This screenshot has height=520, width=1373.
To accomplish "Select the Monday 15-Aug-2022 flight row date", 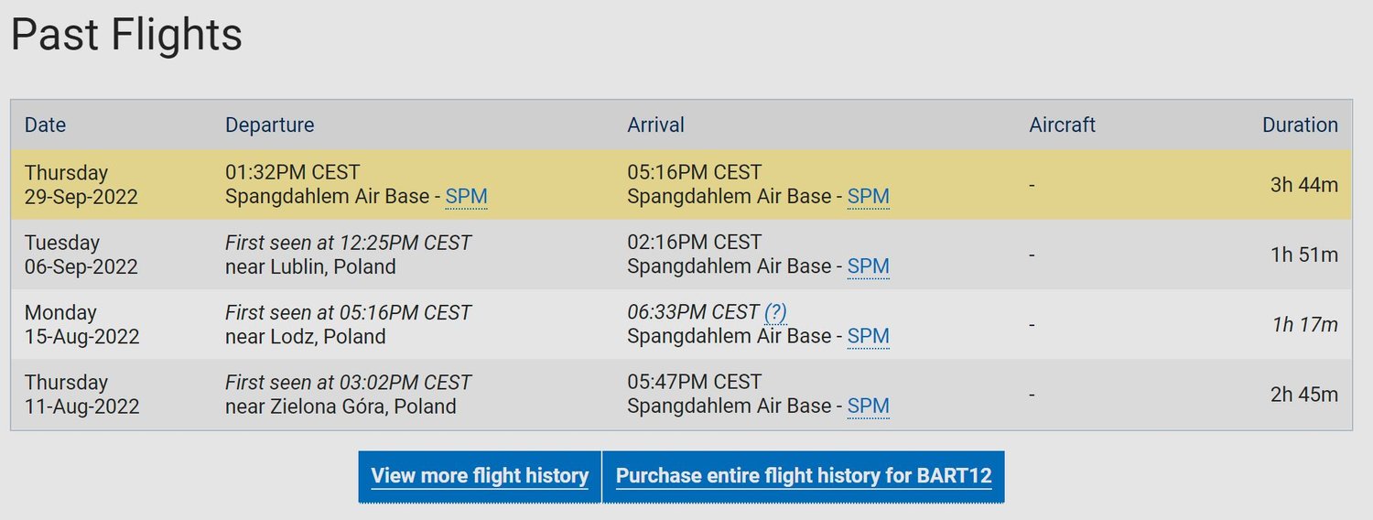I will [x=81, y=324].
